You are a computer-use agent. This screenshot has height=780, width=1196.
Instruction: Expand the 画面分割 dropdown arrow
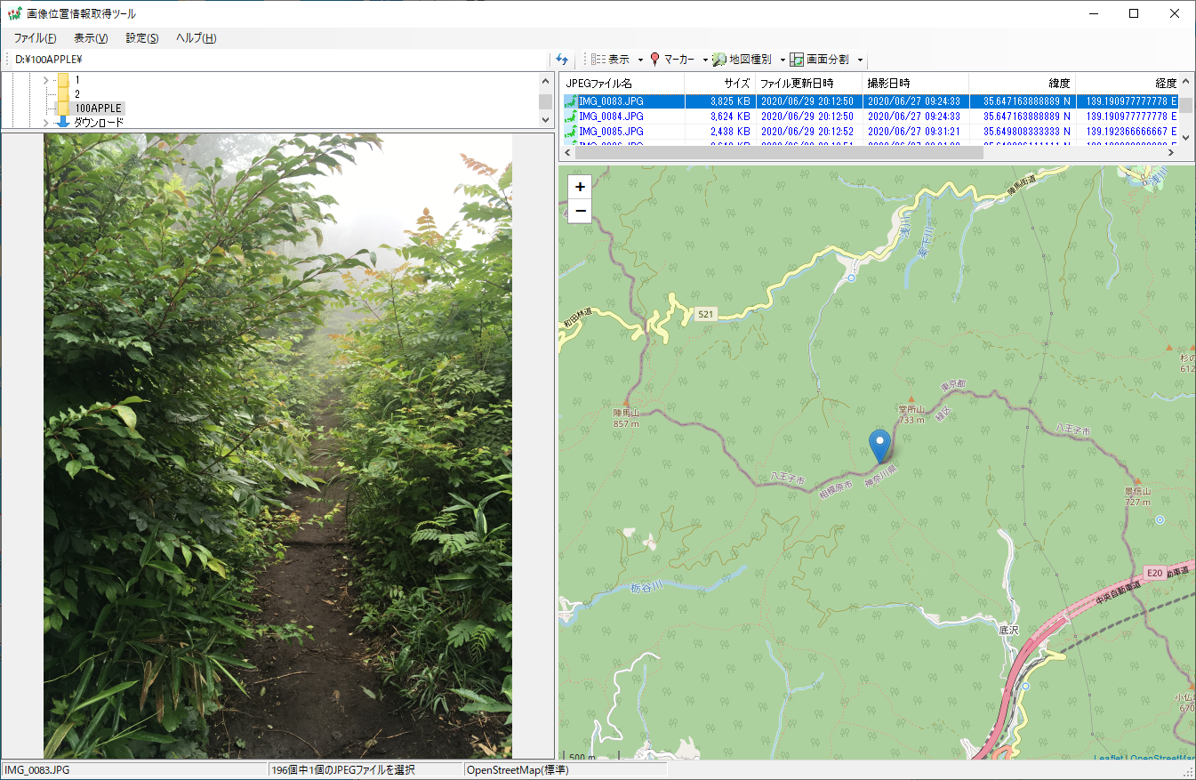(860, 60)
